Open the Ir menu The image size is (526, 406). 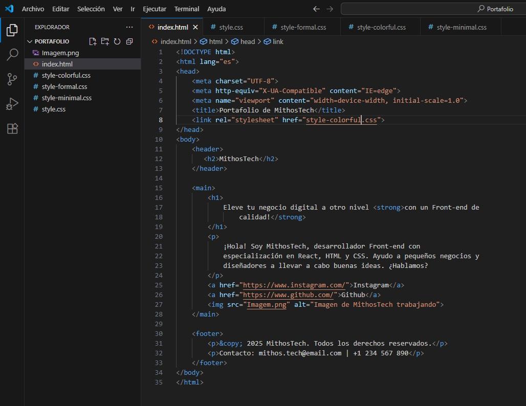coord(133,9)
